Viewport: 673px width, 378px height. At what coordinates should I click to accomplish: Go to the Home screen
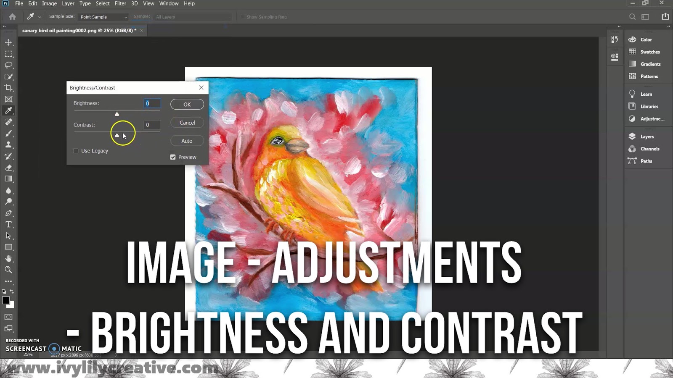pos(12,17)
